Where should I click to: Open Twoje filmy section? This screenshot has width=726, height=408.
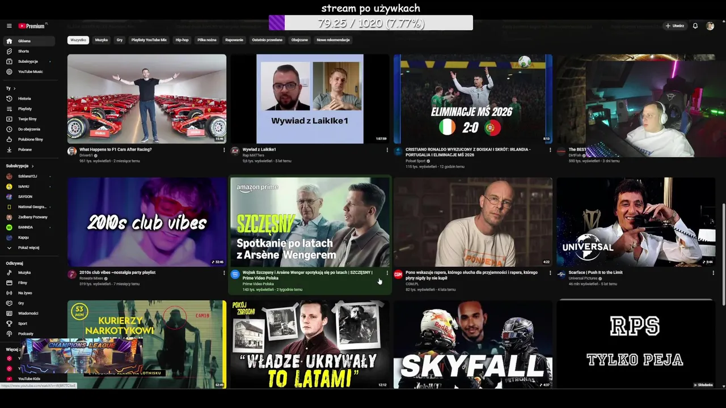[28, 119]
